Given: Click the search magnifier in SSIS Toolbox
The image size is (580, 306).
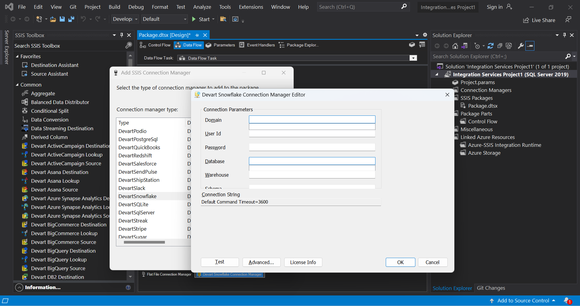Looking at the screenshot, I should [128, 46].
